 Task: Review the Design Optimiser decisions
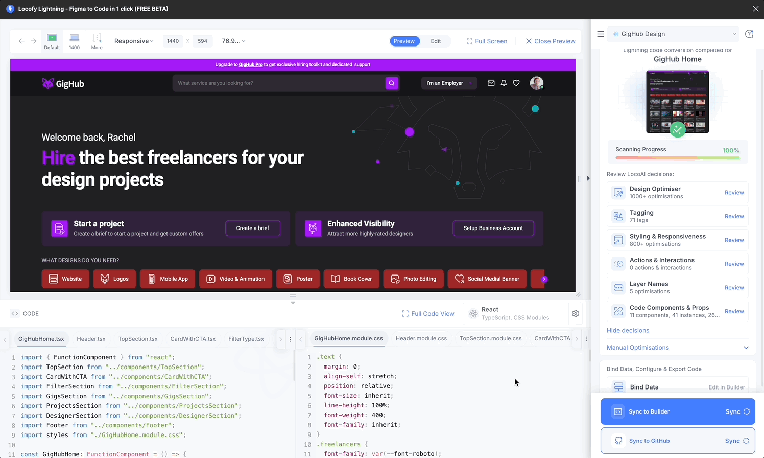tap(734, 193)
